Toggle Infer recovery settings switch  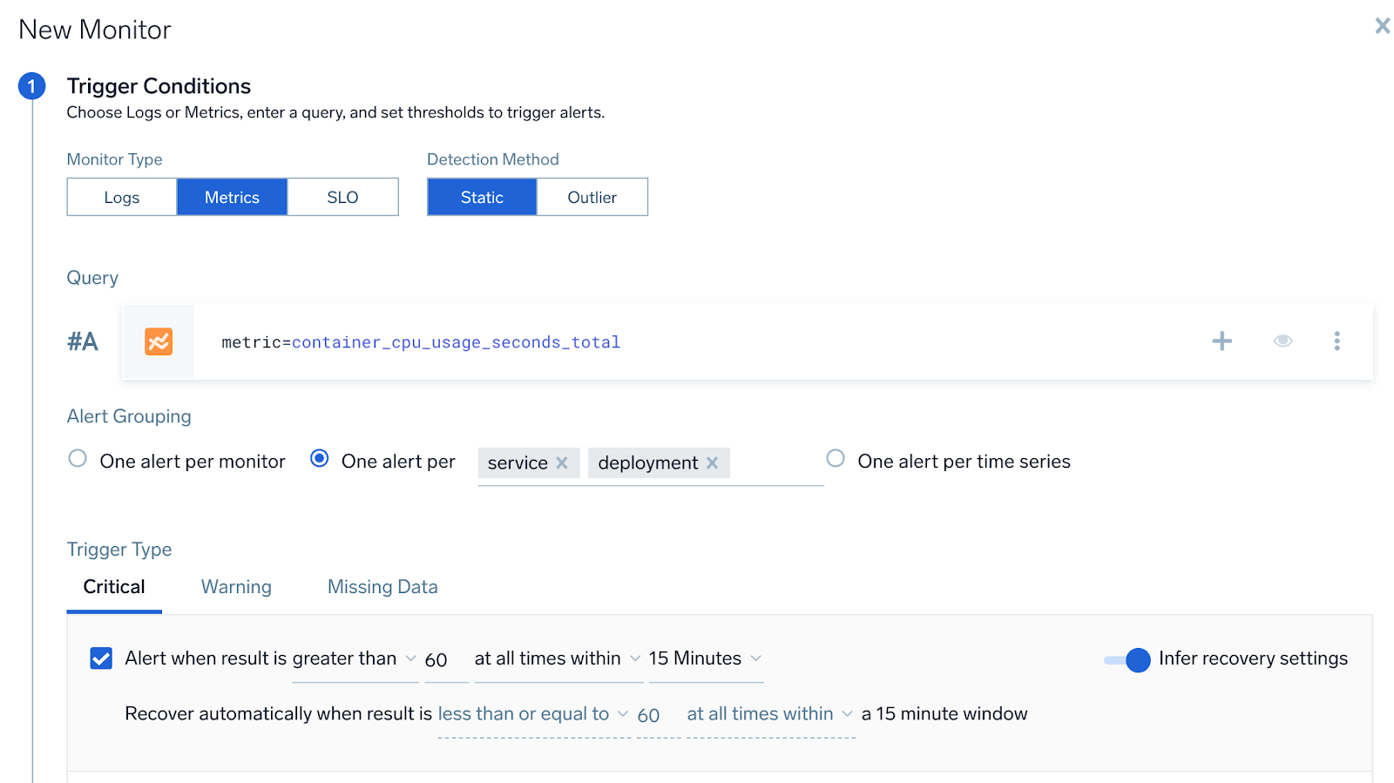1127,660
